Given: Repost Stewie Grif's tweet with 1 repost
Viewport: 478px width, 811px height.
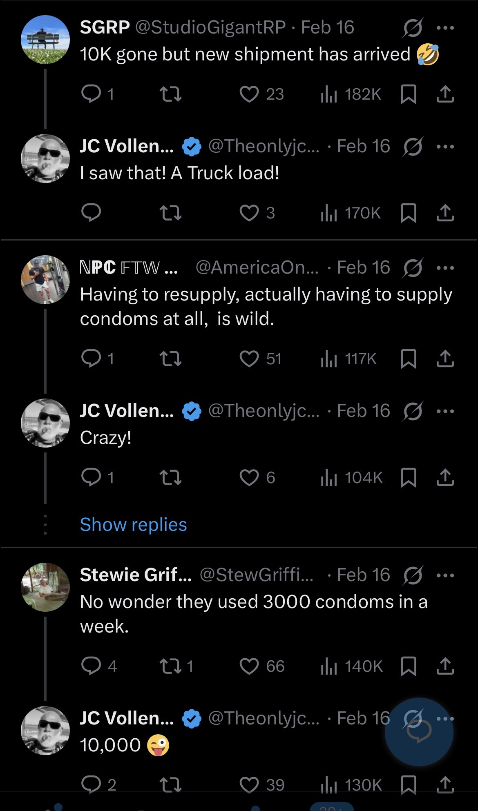Looking at the screenshot, I should point(170,666).
